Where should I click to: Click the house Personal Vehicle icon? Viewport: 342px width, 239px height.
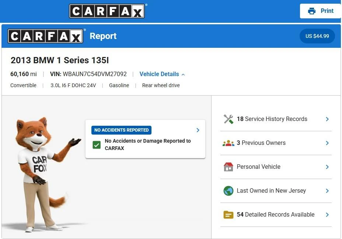[x=228, y=167]
